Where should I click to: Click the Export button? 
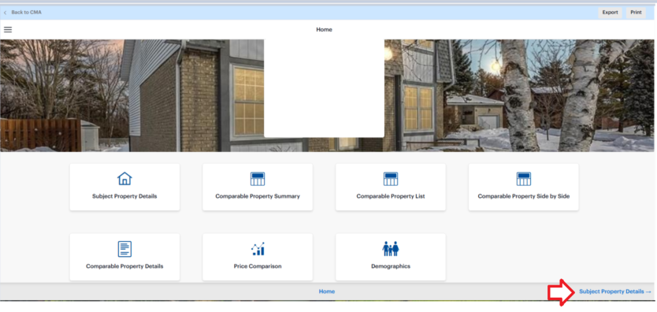(610, 13)
